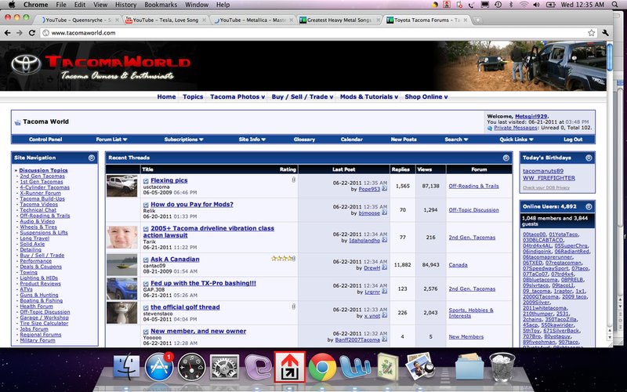This screenshot has height=392, width=627.
Task: Open Spotlight search in the menu bar
Action: [x=615, y=5]
